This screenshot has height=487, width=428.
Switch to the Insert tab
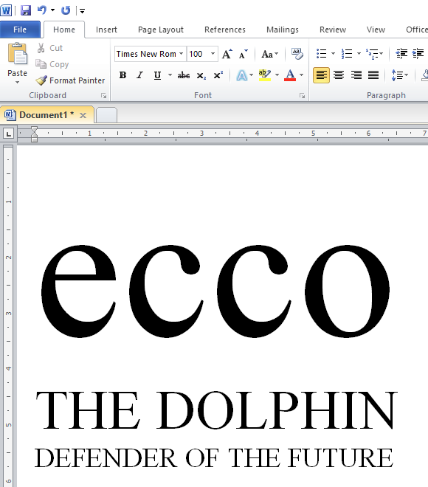(x=106, y=30)
